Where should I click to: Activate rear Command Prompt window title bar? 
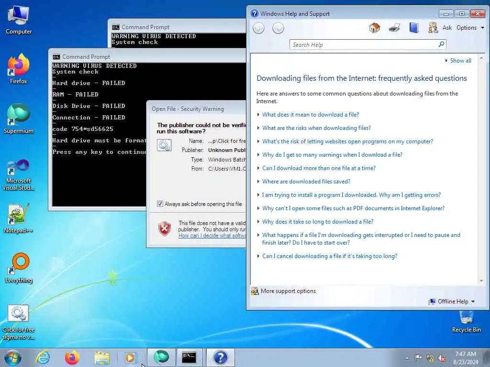coord(177,27)
